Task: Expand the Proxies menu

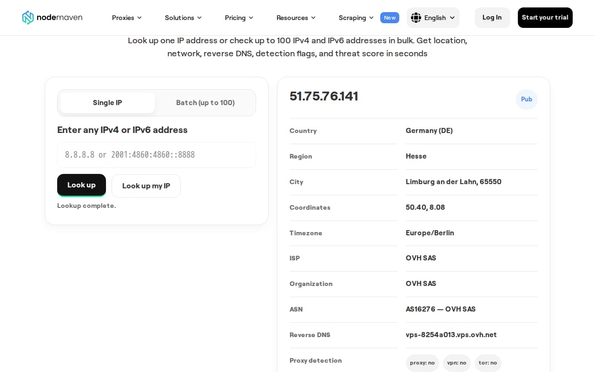Action: pyautogui.click(x=127, y=18)
